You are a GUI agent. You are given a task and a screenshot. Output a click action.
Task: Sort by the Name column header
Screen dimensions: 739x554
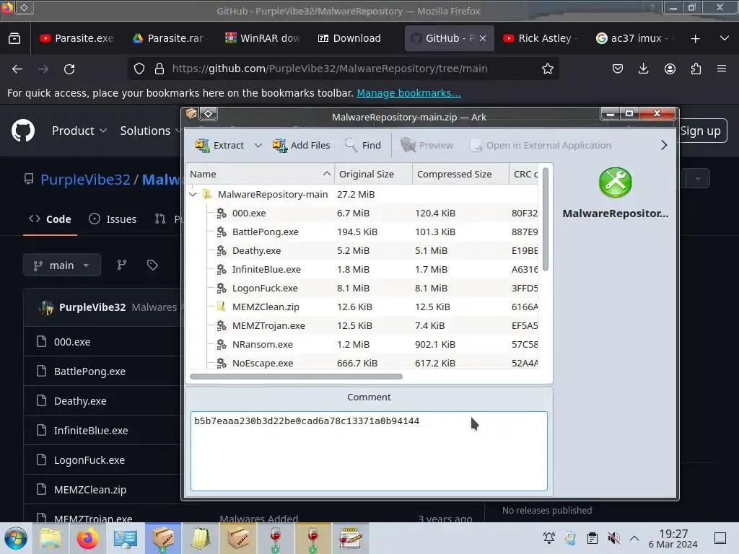260,174
